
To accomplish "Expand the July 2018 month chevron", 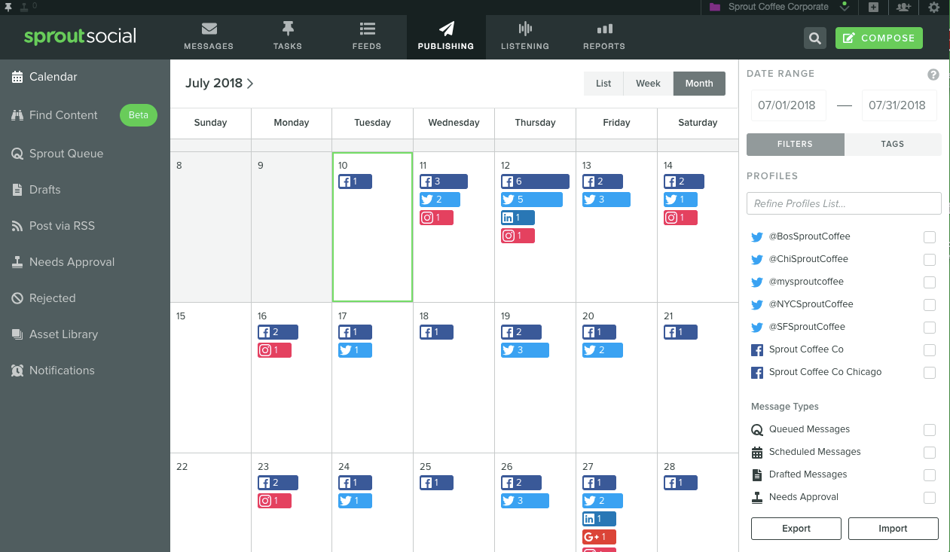I will tap(250, 84).
